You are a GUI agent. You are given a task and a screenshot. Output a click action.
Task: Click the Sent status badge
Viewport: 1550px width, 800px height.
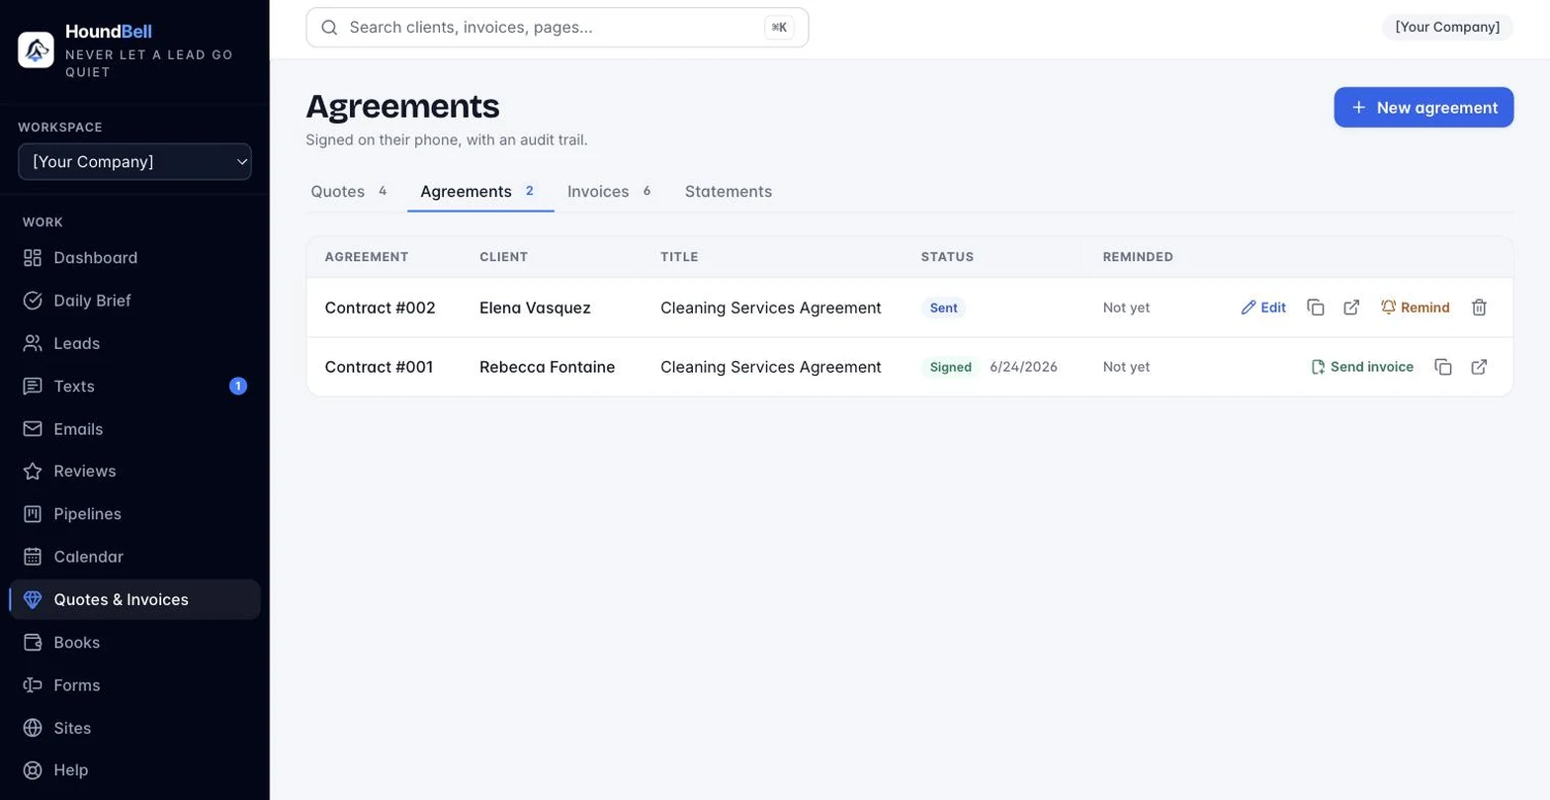click(x=944, y=308)
